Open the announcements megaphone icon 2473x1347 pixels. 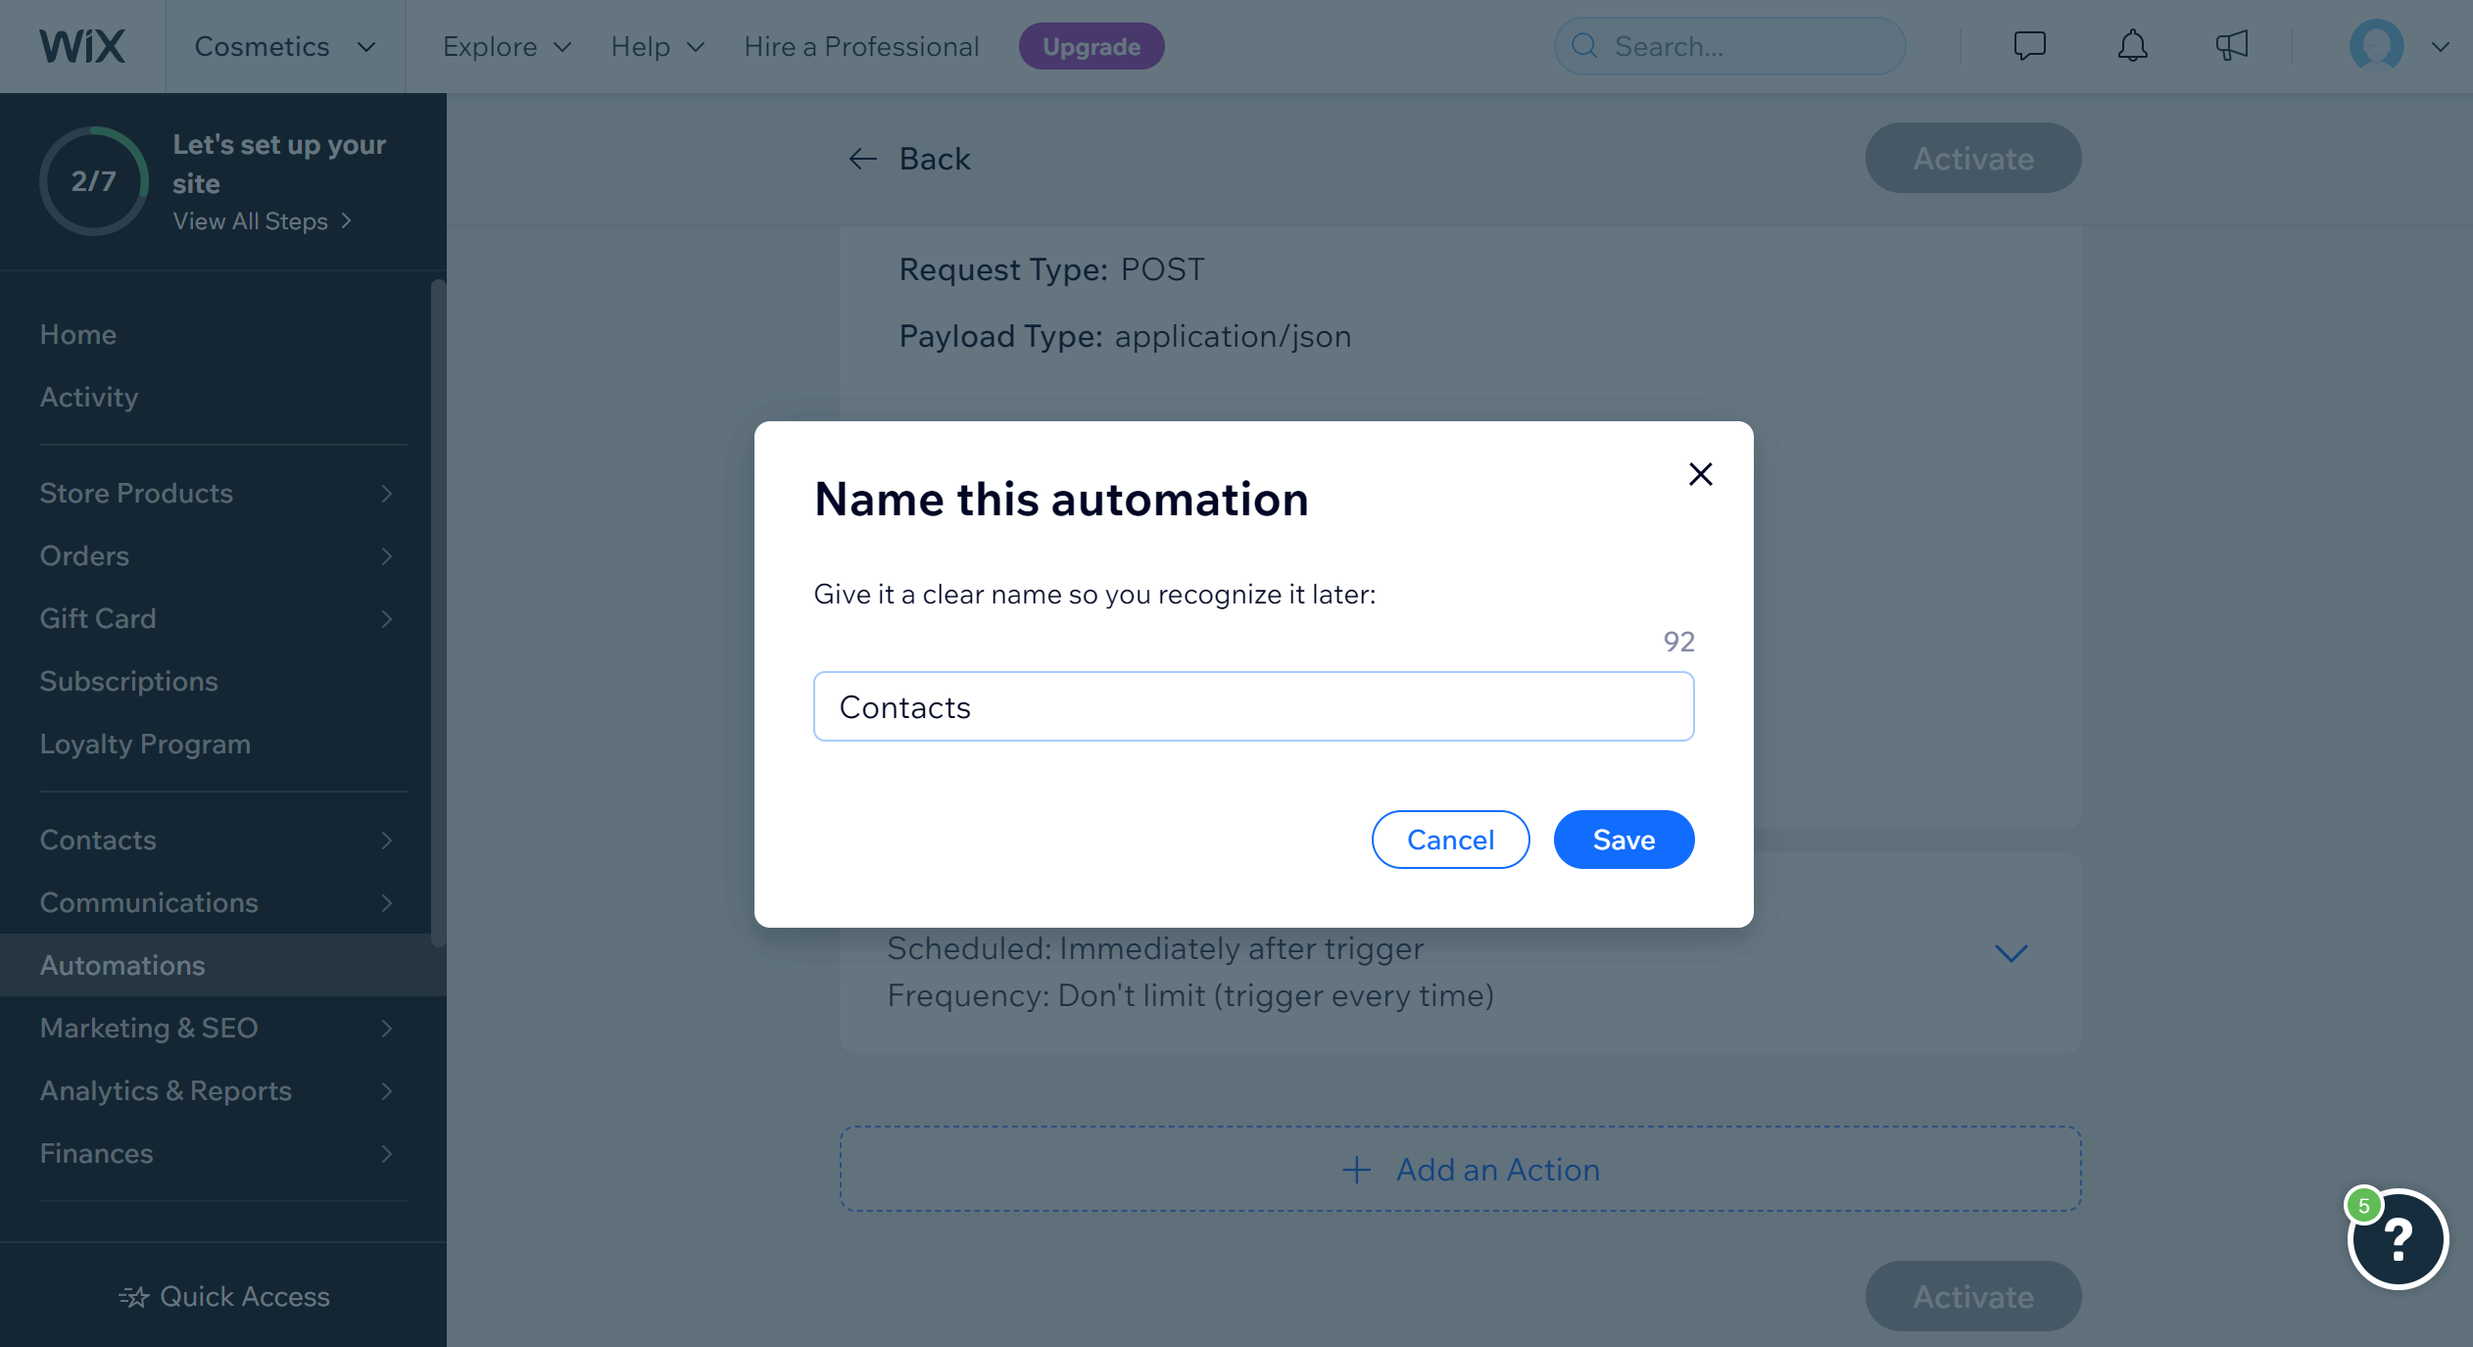[x=2232, y=46]
